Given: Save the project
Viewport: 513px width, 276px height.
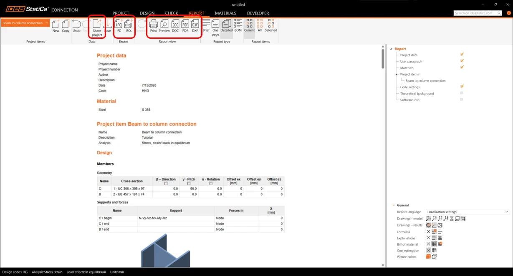Looking at the screenshot, I should [108, 25].
